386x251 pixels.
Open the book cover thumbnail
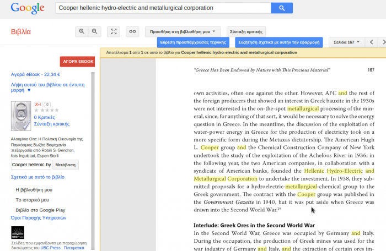tap(21, 116)
